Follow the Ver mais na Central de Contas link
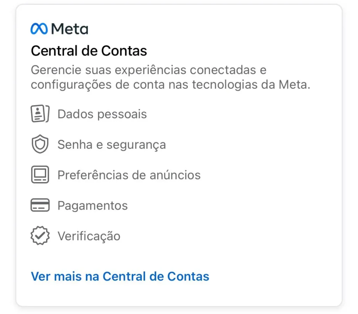 coord(120,276)
